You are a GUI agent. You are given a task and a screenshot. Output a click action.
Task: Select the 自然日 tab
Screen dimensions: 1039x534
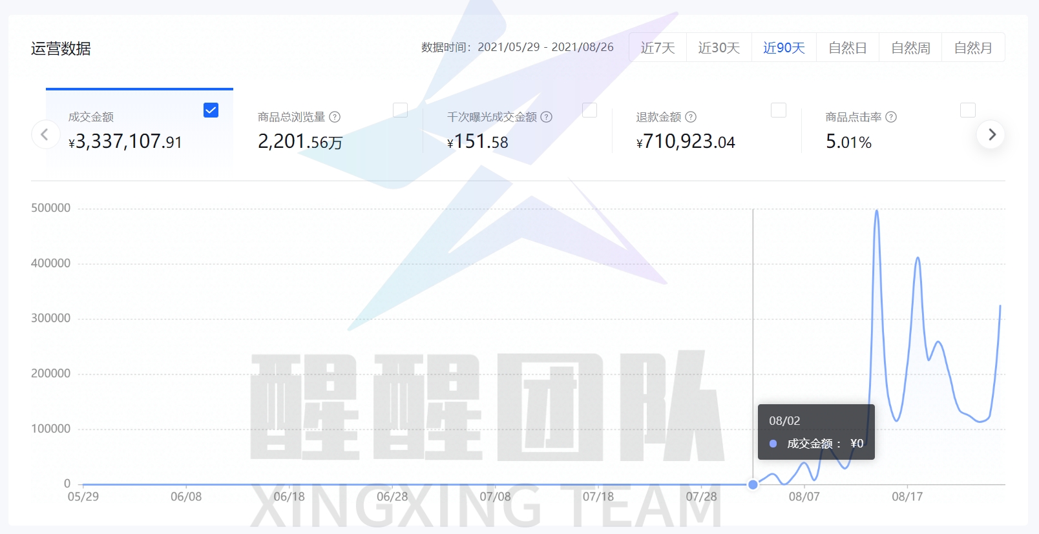(x=848, y=48)
